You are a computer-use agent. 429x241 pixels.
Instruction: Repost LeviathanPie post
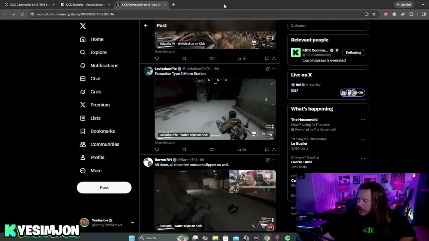pos(184,149)
